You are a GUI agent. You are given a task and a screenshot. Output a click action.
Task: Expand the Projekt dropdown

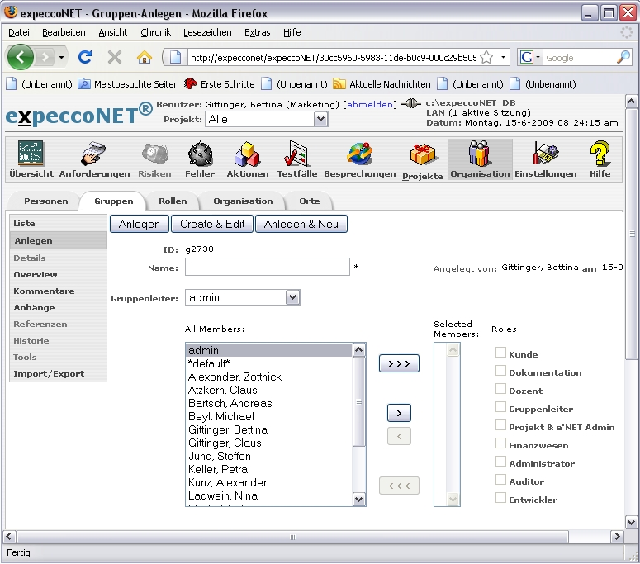coord(320,119)
